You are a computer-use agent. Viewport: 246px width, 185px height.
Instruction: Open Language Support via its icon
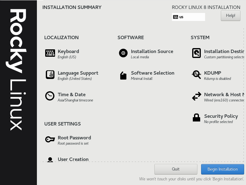[x=50, y=75]
